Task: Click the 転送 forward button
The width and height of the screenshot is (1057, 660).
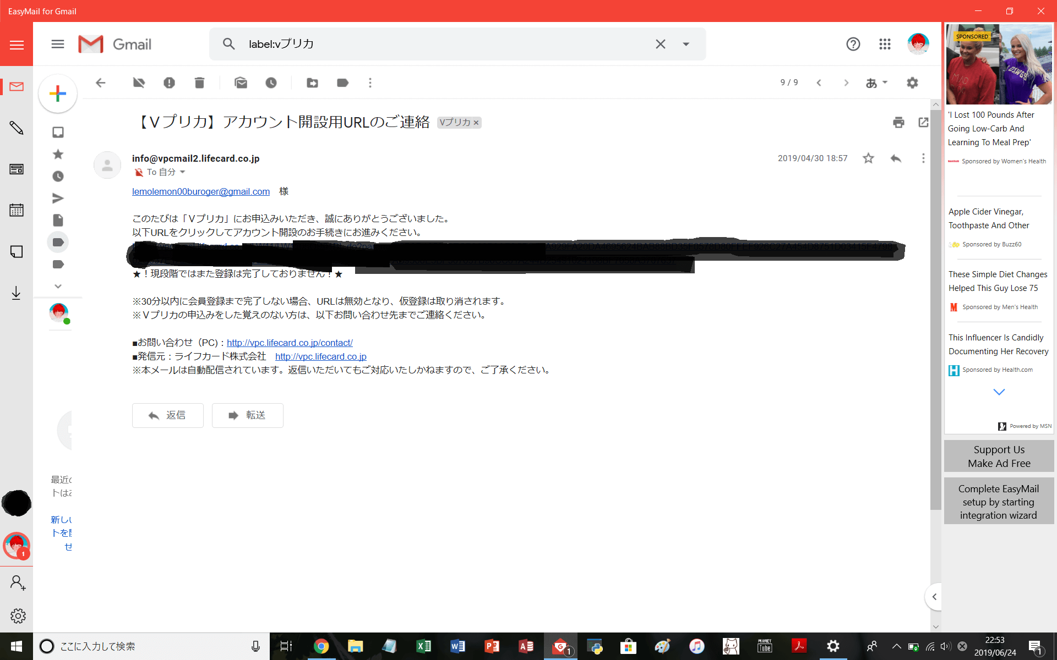Action: pyautogui.click(x=248, y=415)
